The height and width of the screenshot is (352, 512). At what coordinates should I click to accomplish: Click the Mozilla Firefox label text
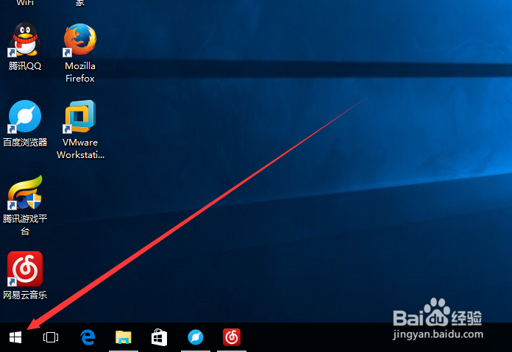click(80, 72)
